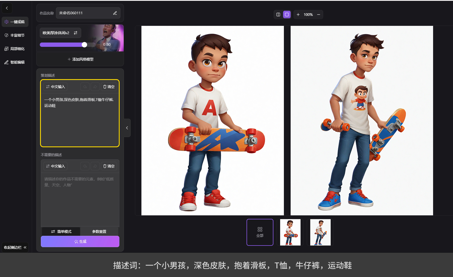Click 清空 in 不需要的描述 panel
The width and height of the screenshot is (453, 277).
pyautogui.click(x=109, y=166)
